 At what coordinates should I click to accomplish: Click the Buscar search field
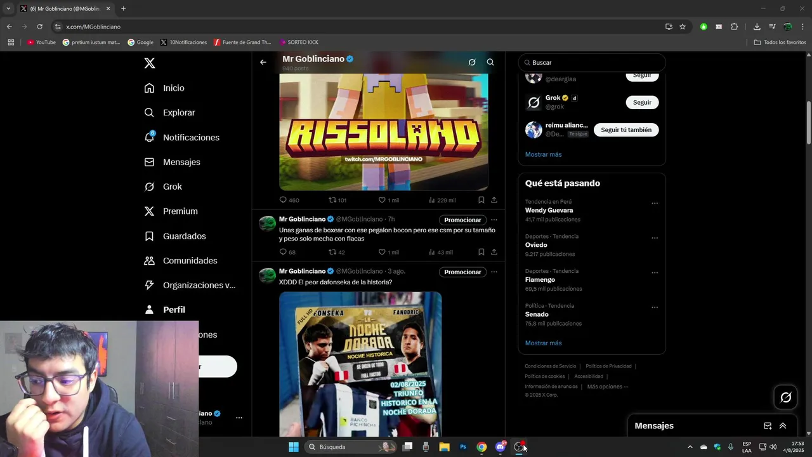(592, 63)
